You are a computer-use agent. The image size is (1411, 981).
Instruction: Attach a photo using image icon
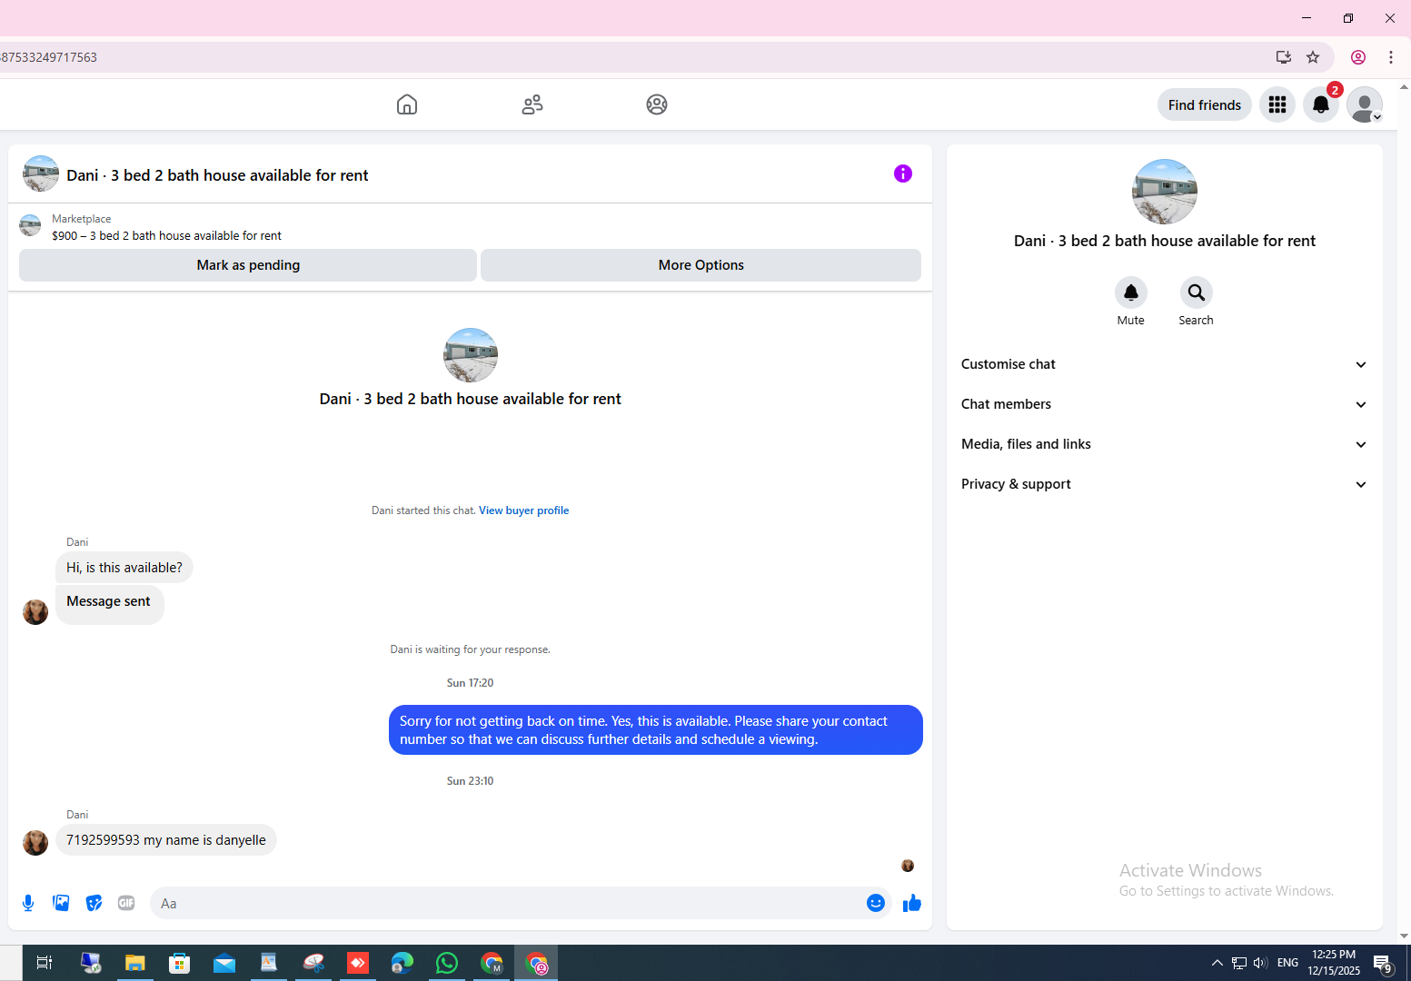tap(61, 903)
